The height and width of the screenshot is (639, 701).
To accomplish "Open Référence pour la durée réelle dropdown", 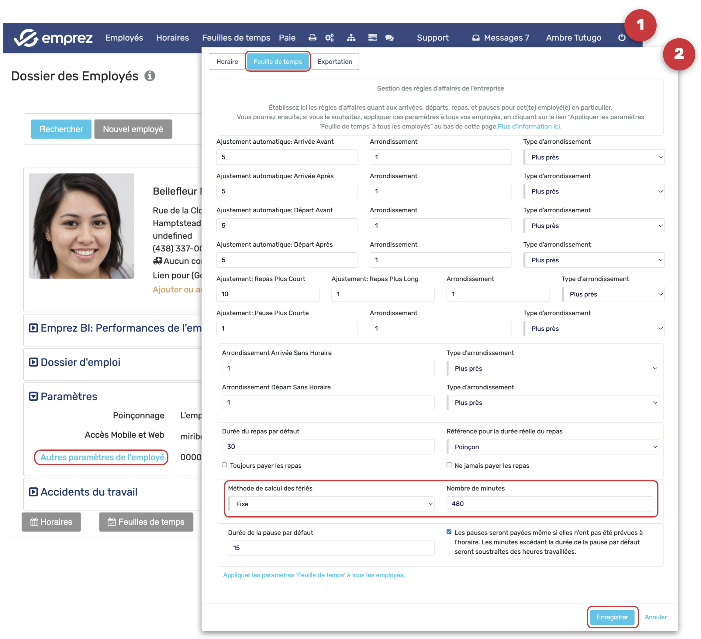I will click(553, 447).
